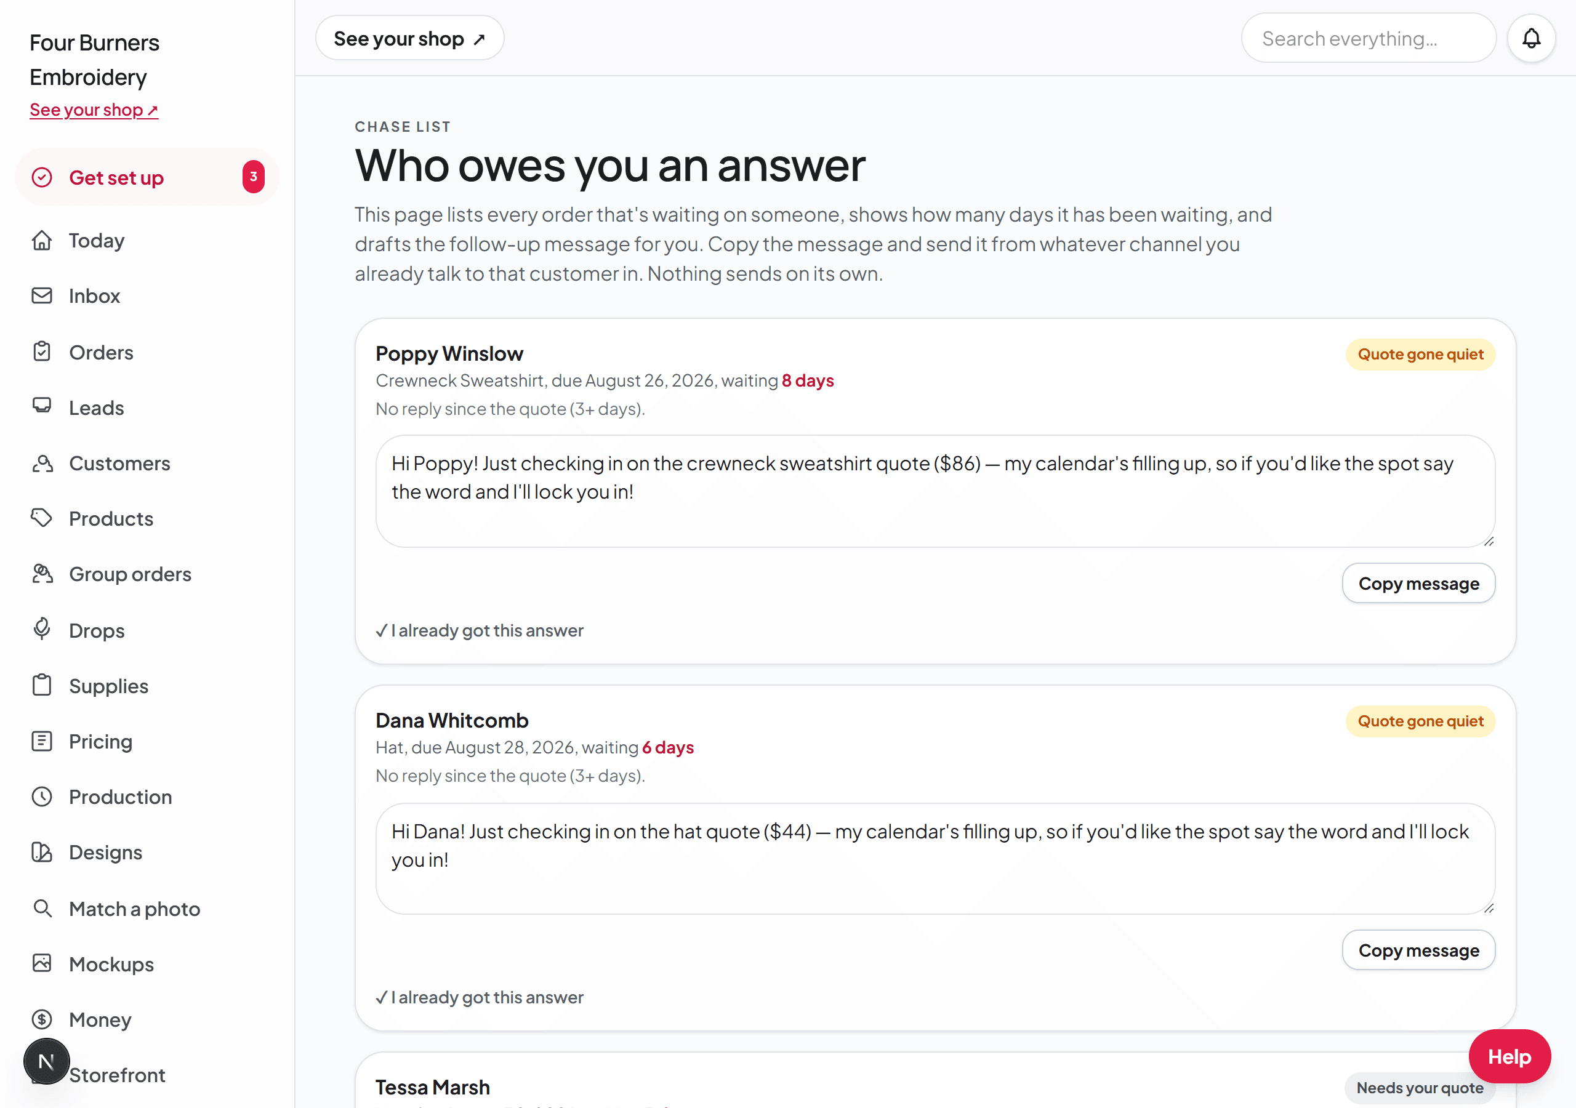Click the Production clock icon
This screenshot has height=1108, width=1576.
tap(42, 797)
